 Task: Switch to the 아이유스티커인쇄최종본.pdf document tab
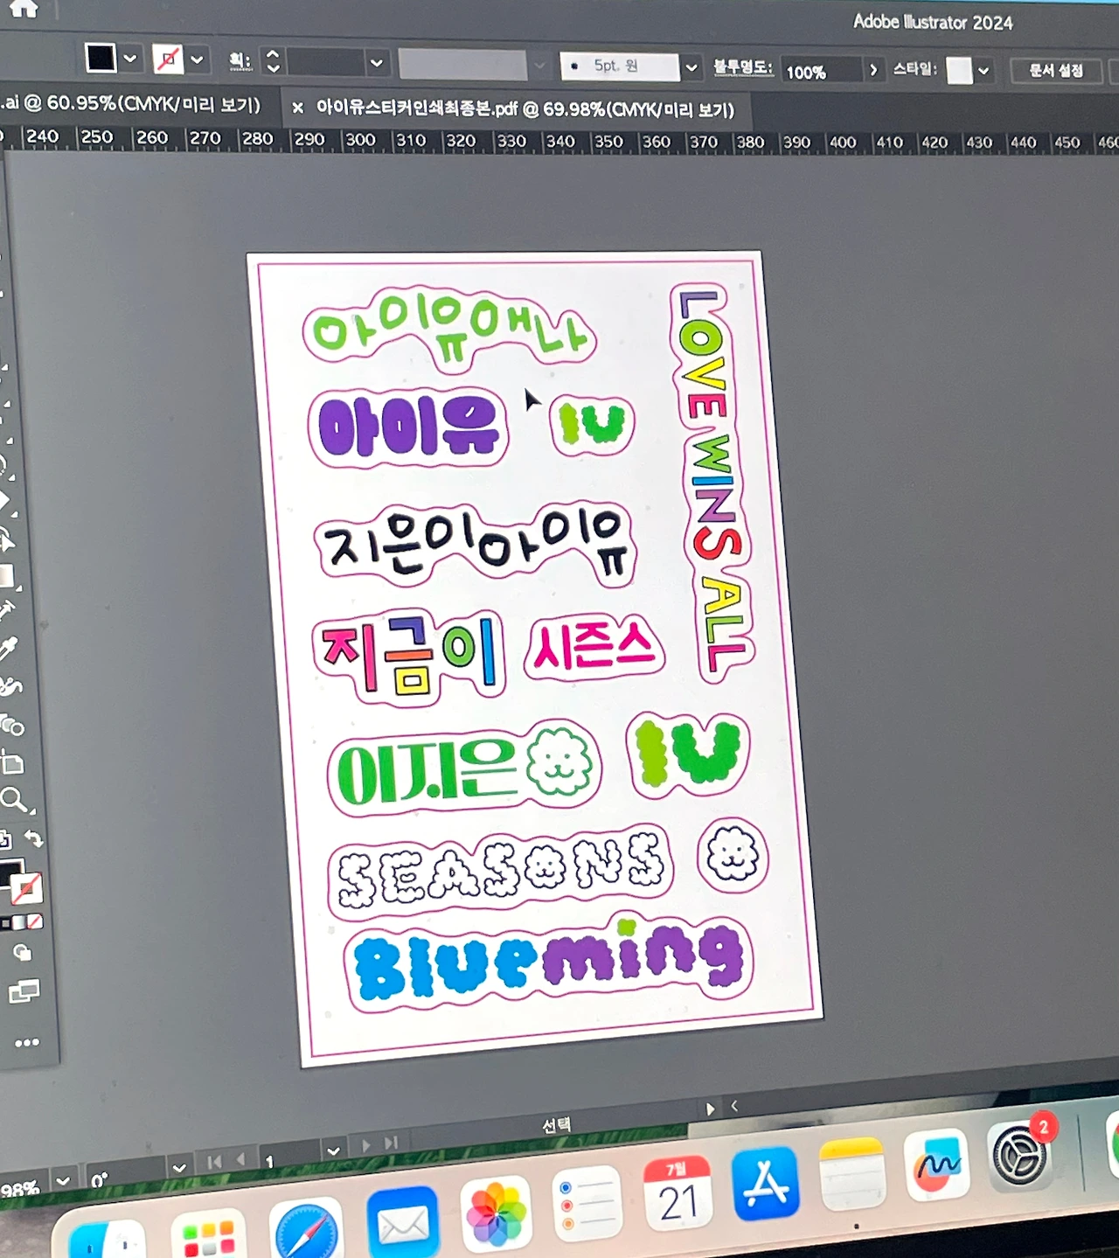pos(525,108)
